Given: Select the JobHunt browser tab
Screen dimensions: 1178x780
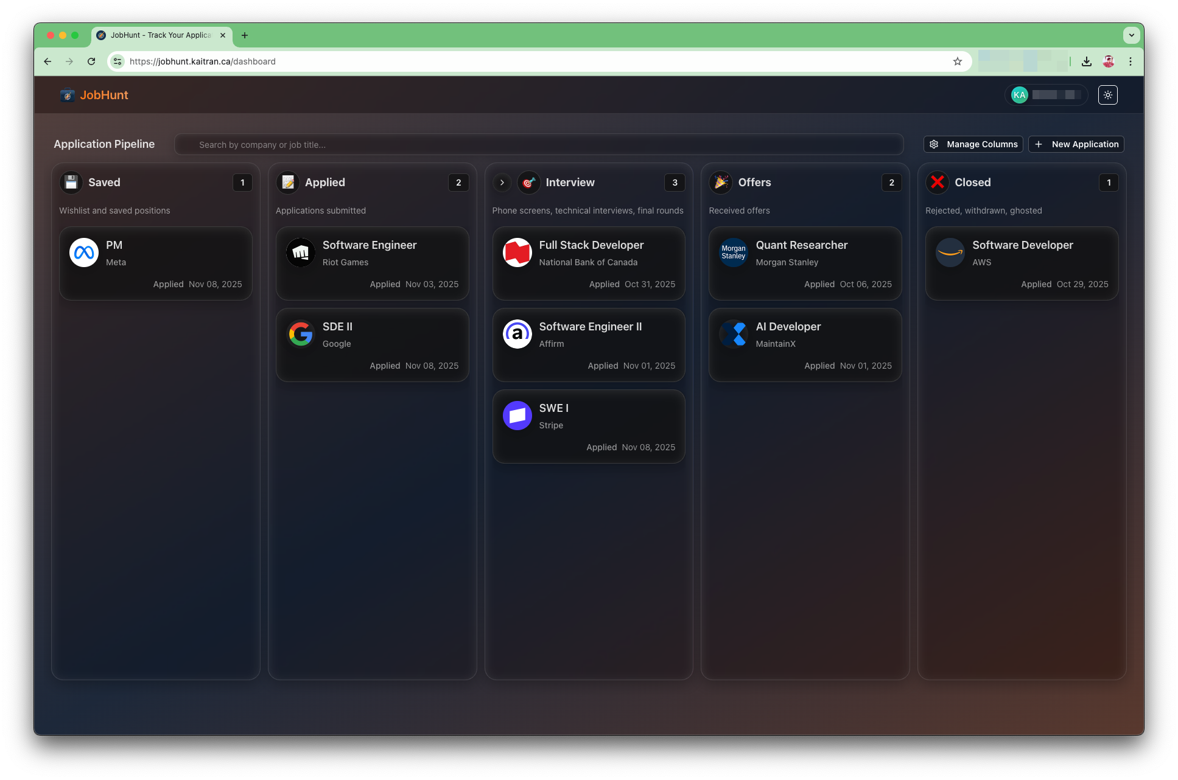Looking at the screenshot, I should coord(155,35).
